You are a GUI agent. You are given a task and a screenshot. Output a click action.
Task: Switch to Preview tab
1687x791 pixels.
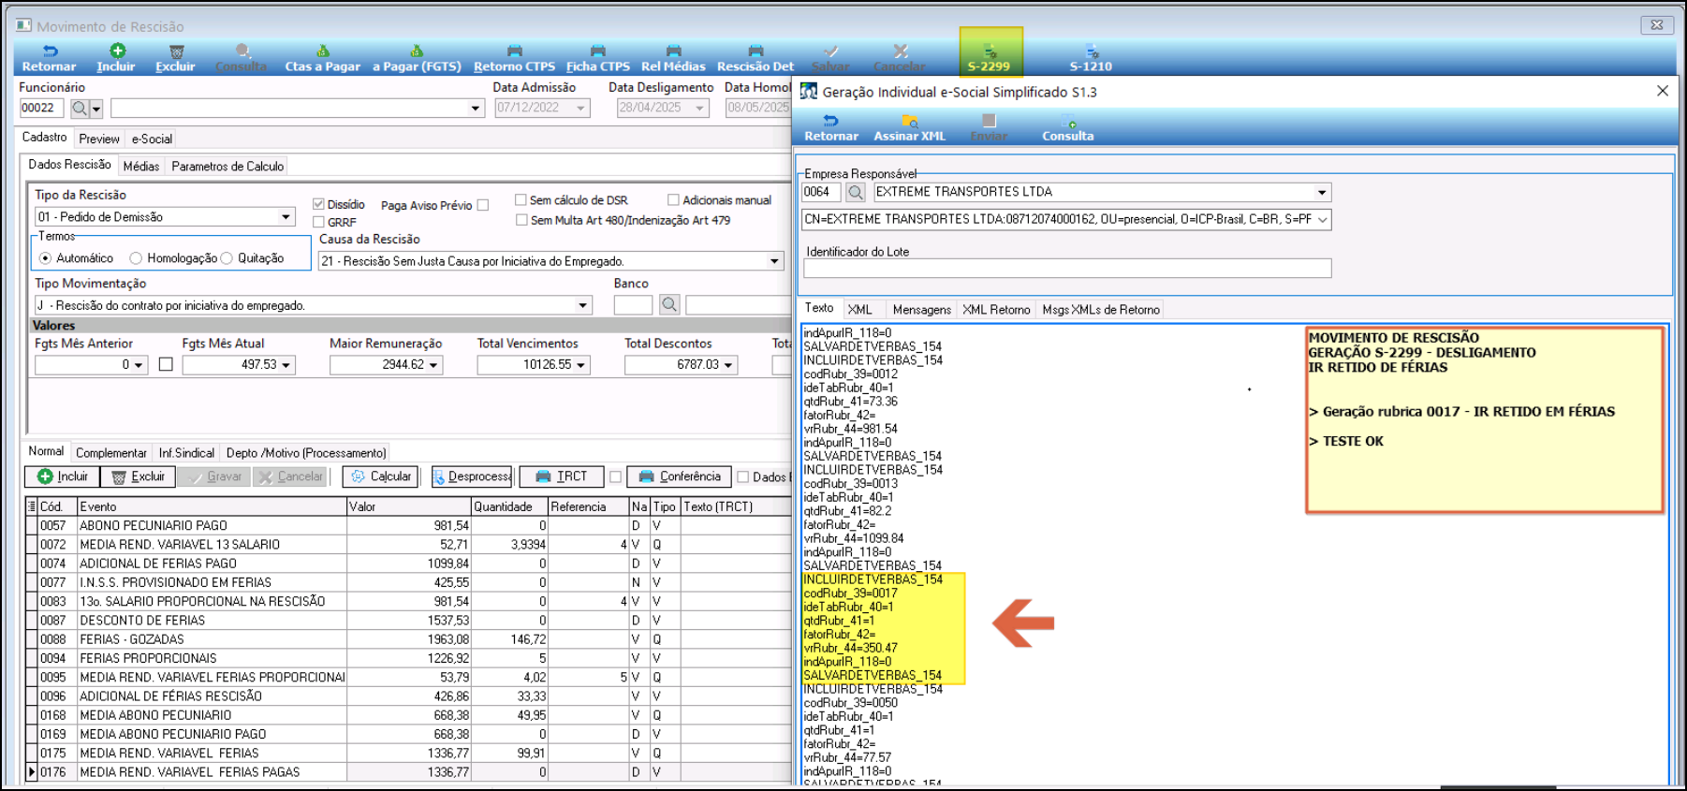99,139
